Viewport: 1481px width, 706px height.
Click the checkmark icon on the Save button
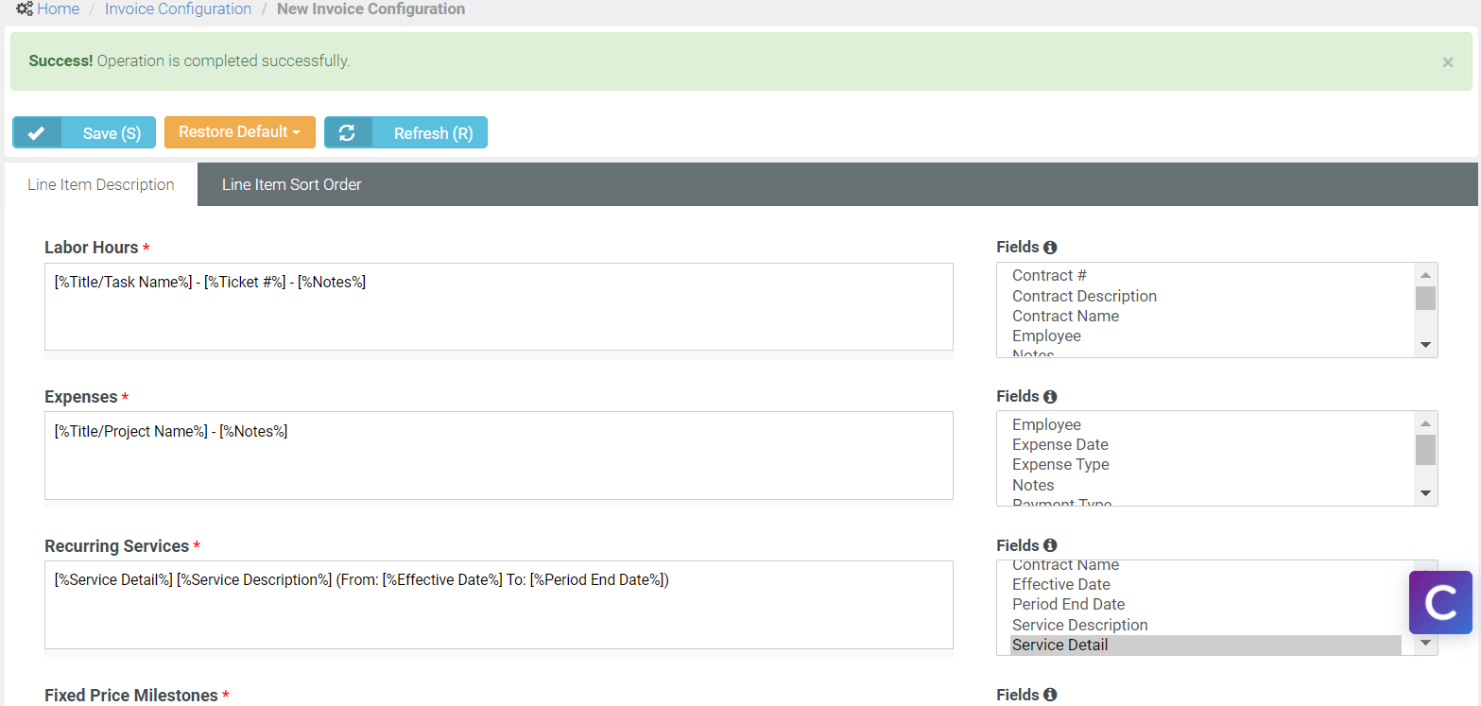point(37,132)
